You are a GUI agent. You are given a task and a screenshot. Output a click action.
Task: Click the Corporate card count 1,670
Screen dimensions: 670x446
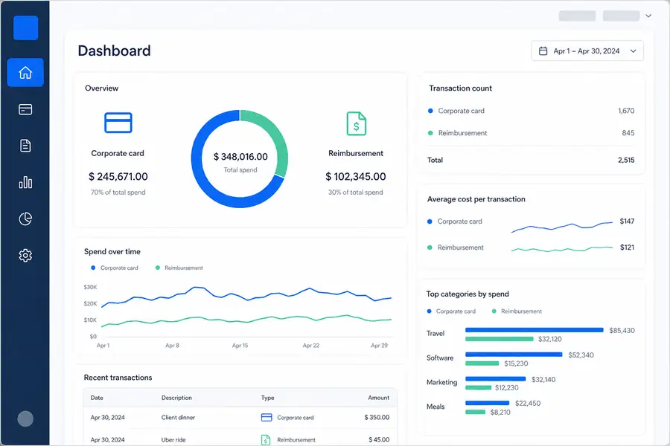coord(626,111)
